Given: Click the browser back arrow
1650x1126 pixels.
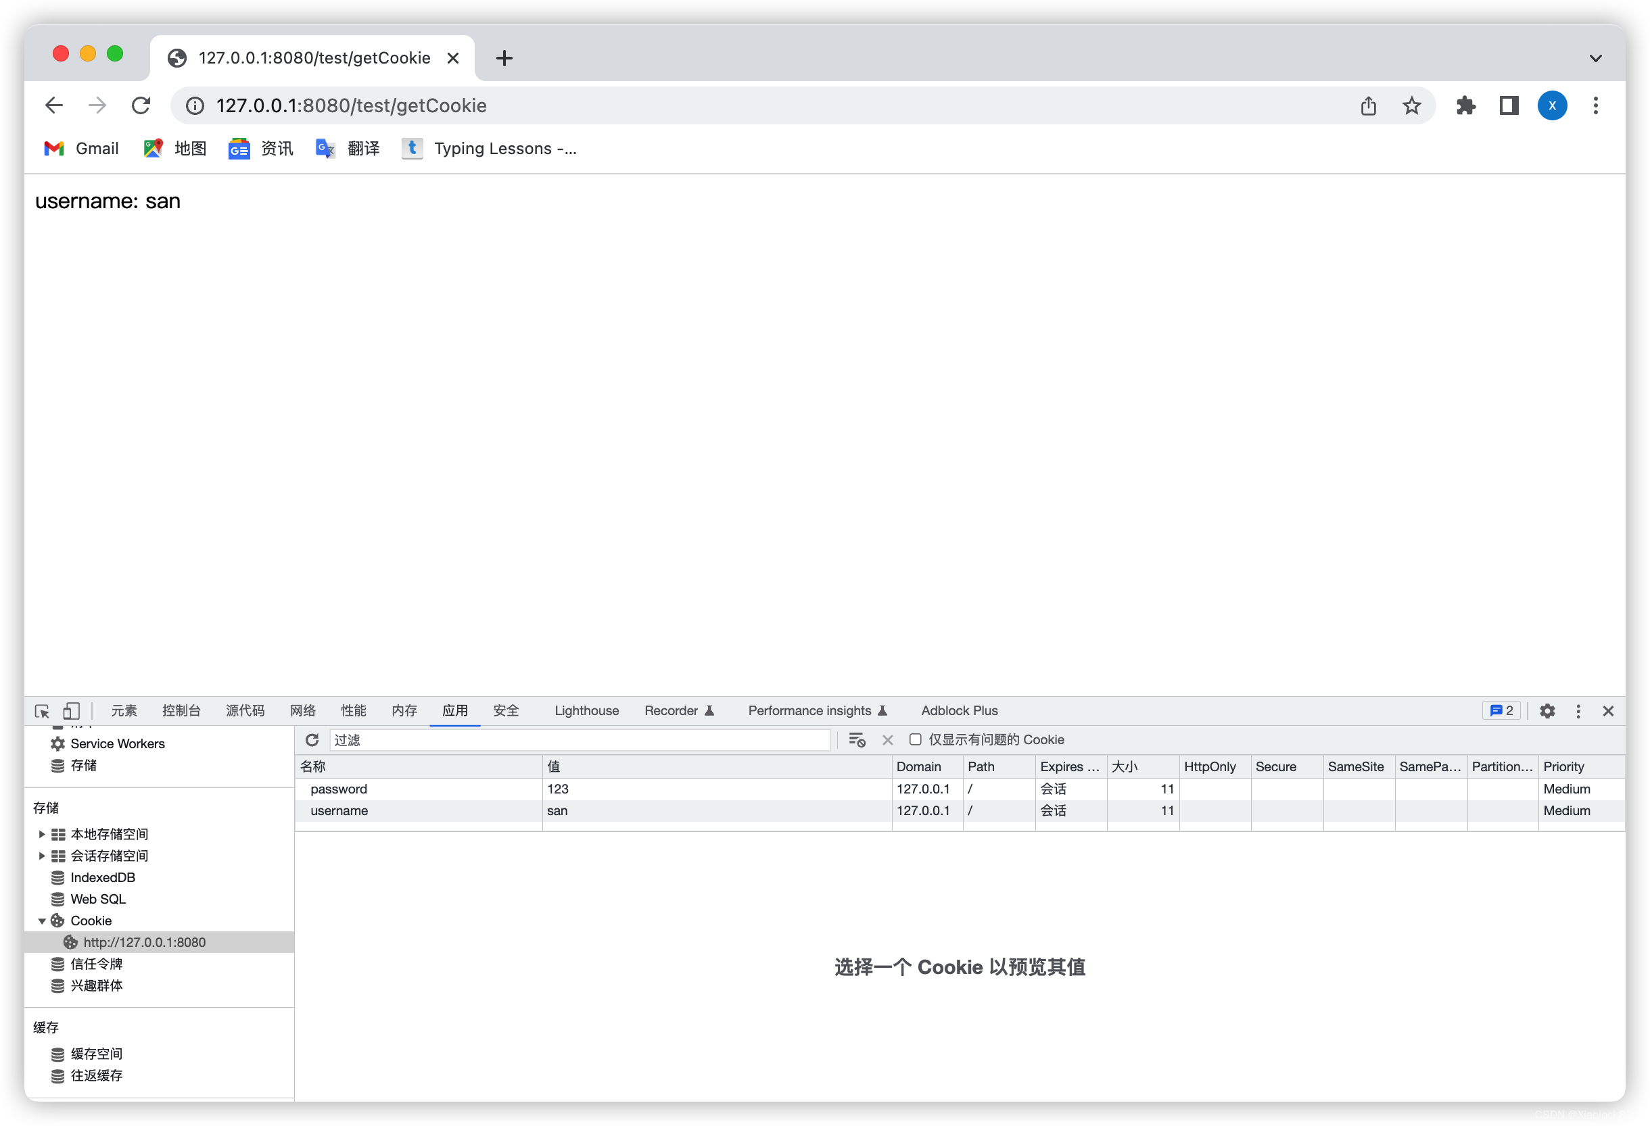Looking at the screenshot, I should pyautogui.click(x=54, y=105).
